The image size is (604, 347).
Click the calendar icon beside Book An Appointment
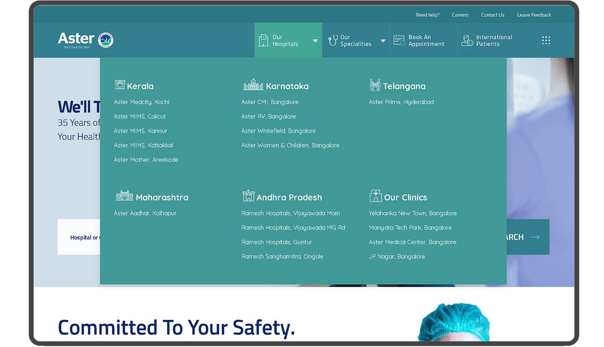(x=399, y=40)
